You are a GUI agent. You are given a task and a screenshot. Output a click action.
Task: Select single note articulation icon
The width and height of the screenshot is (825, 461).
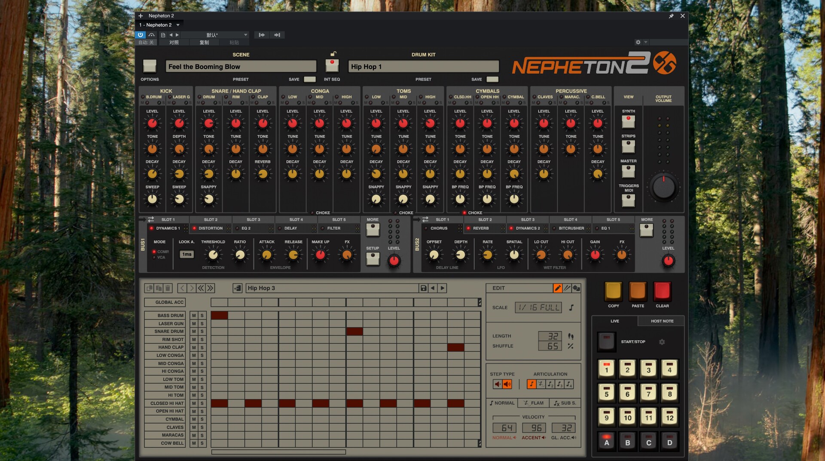(532, 384)
